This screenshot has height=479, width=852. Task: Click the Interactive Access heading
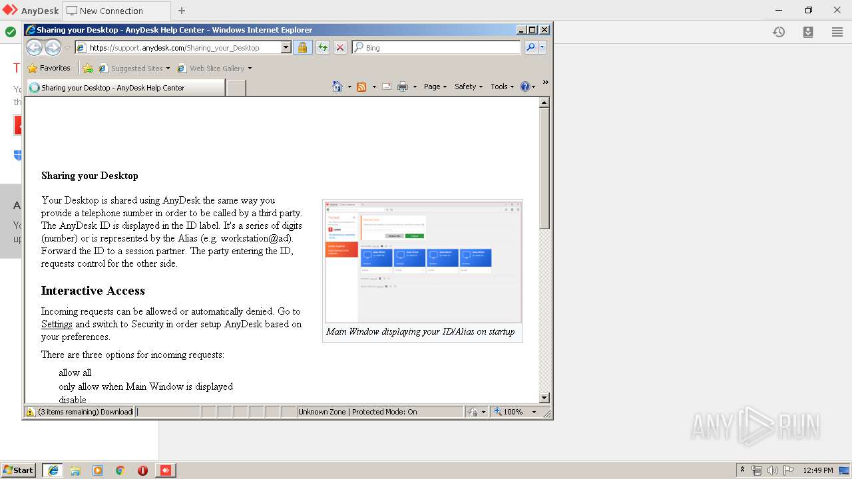click(93, 291)
